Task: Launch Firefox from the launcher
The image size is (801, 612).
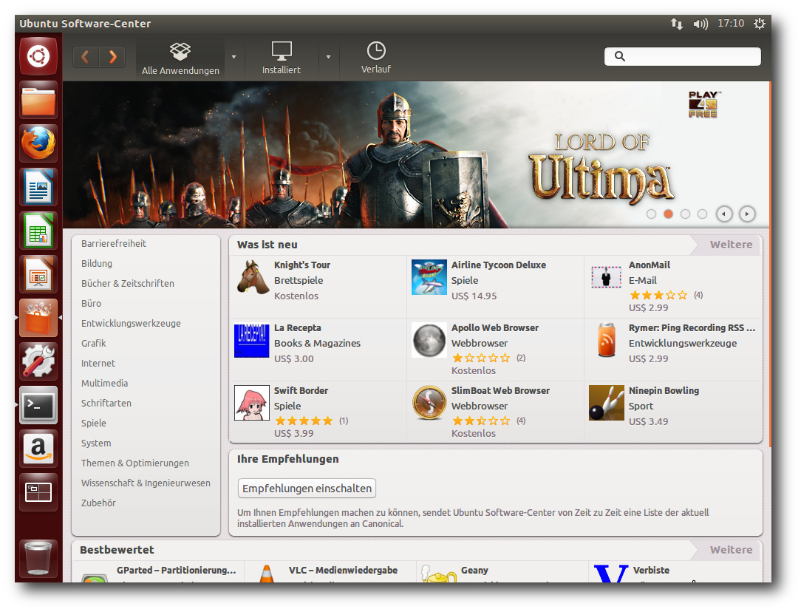Action: click(x=38, y=143)
